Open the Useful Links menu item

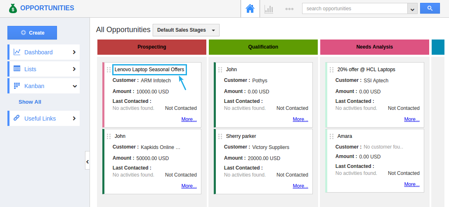(x=40, y=119)
